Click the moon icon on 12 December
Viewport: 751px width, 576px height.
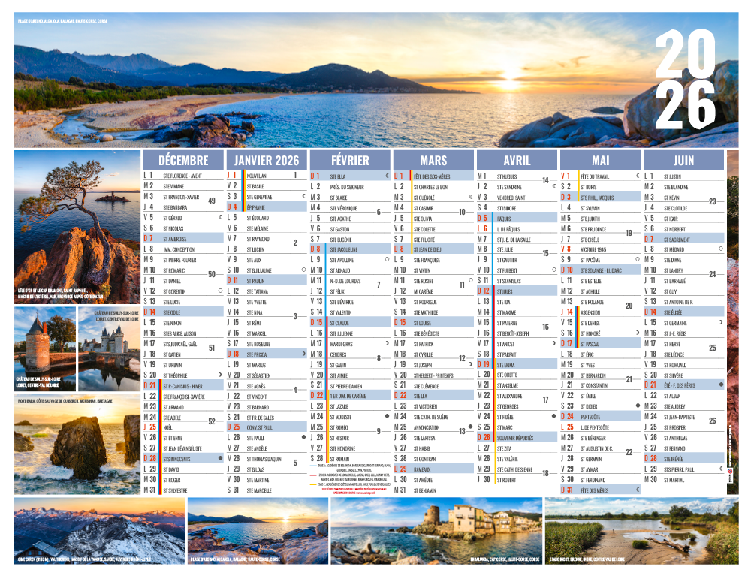(x=220, y=291)
